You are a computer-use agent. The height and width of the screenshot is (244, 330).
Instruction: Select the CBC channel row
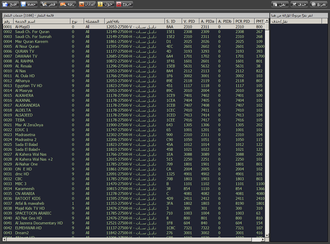click(134, 179)
